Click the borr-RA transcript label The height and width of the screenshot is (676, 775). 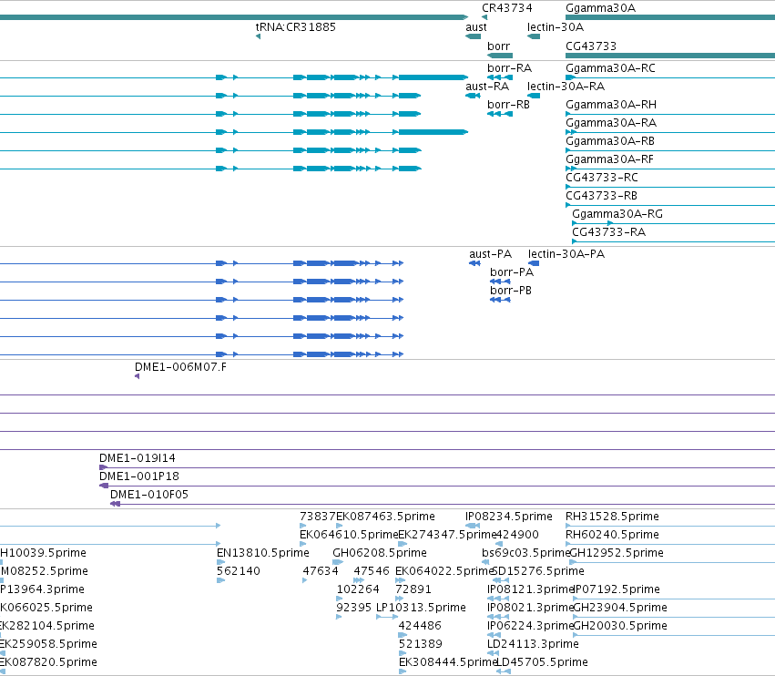coord(509,68)
